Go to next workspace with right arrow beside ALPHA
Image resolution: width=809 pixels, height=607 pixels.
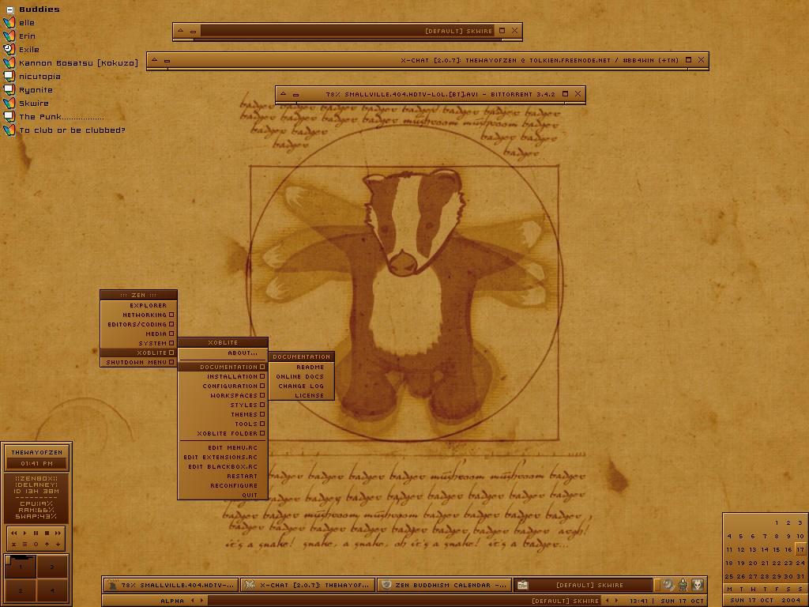[201, 601]
